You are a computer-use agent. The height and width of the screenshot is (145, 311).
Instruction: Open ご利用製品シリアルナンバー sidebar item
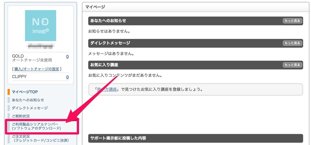coord(37,126)
